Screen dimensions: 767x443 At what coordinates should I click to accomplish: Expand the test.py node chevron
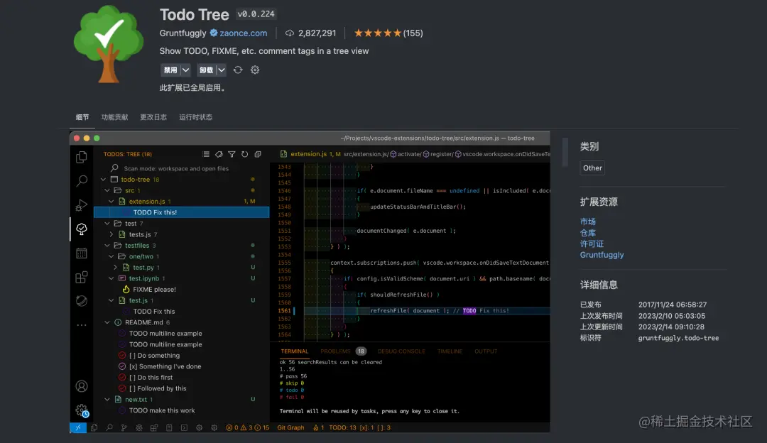(116, 268)
